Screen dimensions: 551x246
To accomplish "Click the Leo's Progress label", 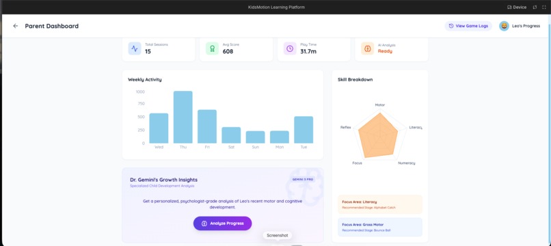I will click(x=526, y=26).
